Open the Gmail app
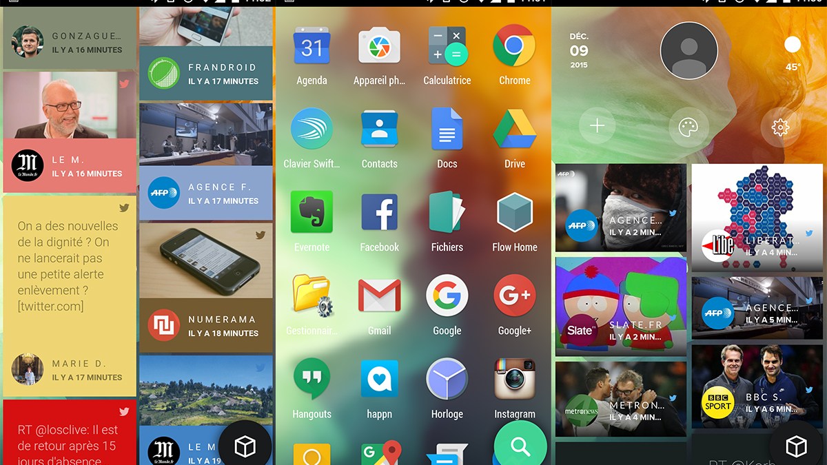Image resolution: width=827 pixels, height=465 pixels. click(x=379, y=296)
